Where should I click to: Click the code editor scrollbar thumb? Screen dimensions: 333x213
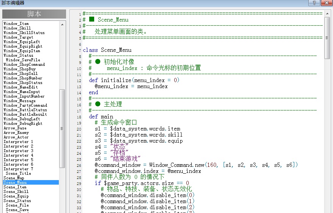pos(327,38)
